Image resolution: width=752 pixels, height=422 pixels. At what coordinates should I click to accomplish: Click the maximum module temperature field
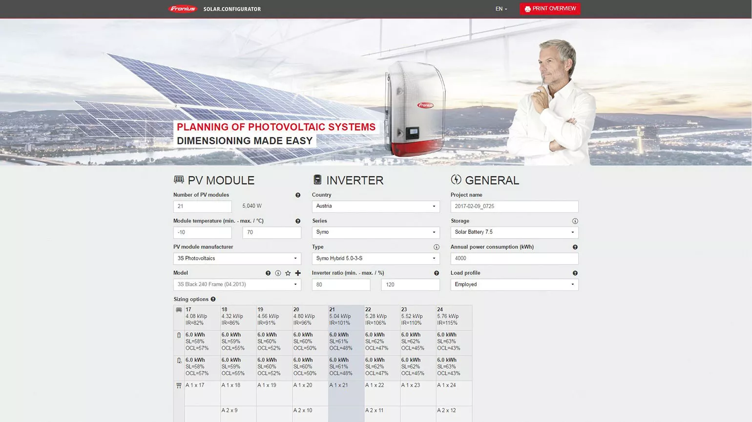(272, 232)
